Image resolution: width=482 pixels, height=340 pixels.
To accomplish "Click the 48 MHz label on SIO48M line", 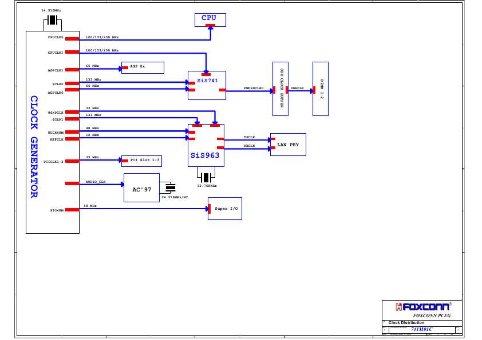I will 90,206.
